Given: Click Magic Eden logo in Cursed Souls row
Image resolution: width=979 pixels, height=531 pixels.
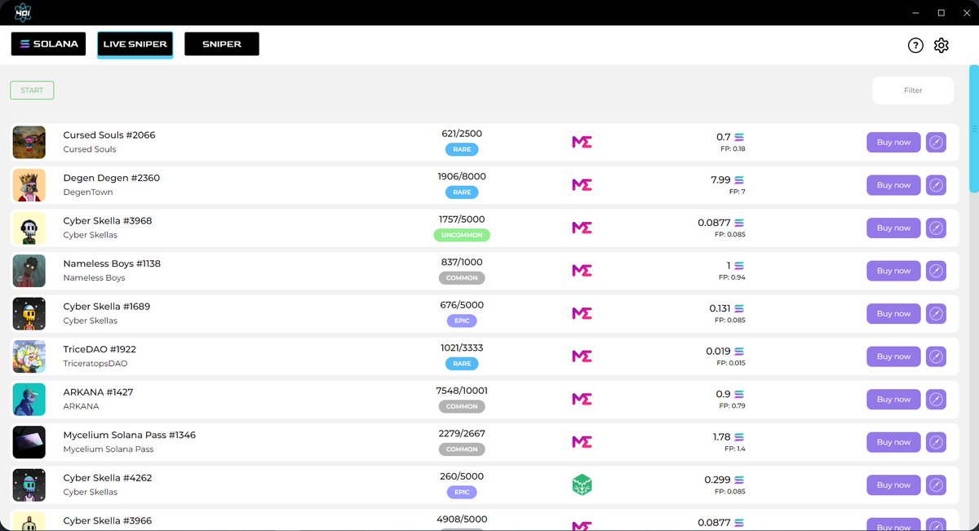Looking at the screenshot, I should point(582,142).
